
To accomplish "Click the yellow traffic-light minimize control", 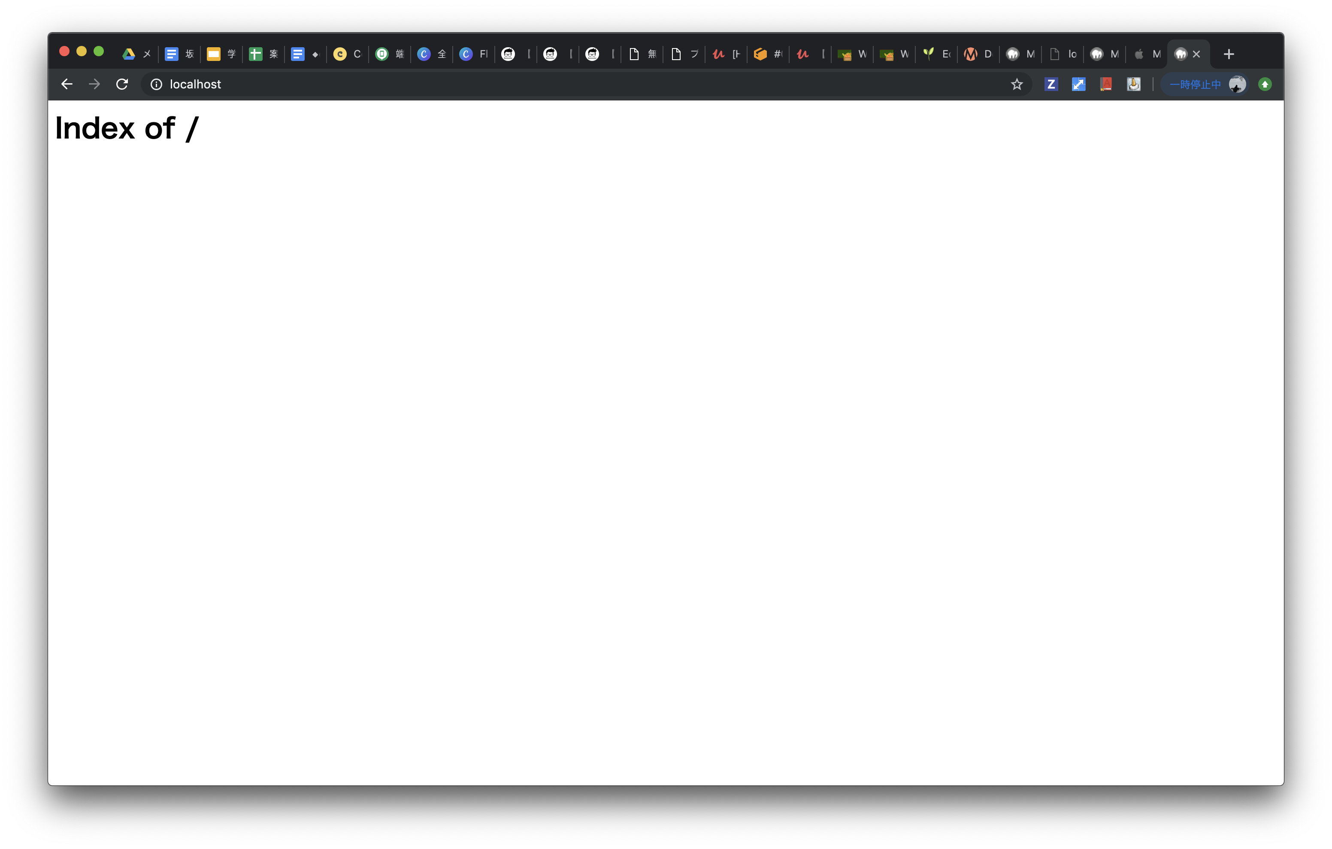I will pyautogui.click(x=82, y=50).
